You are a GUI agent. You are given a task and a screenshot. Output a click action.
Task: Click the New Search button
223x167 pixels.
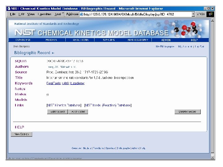click(21, 134)
